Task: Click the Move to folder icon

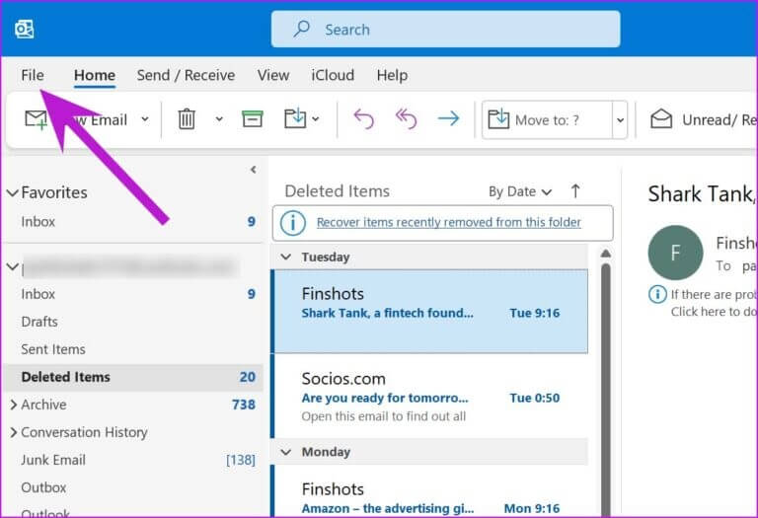Action: [295, 118]
